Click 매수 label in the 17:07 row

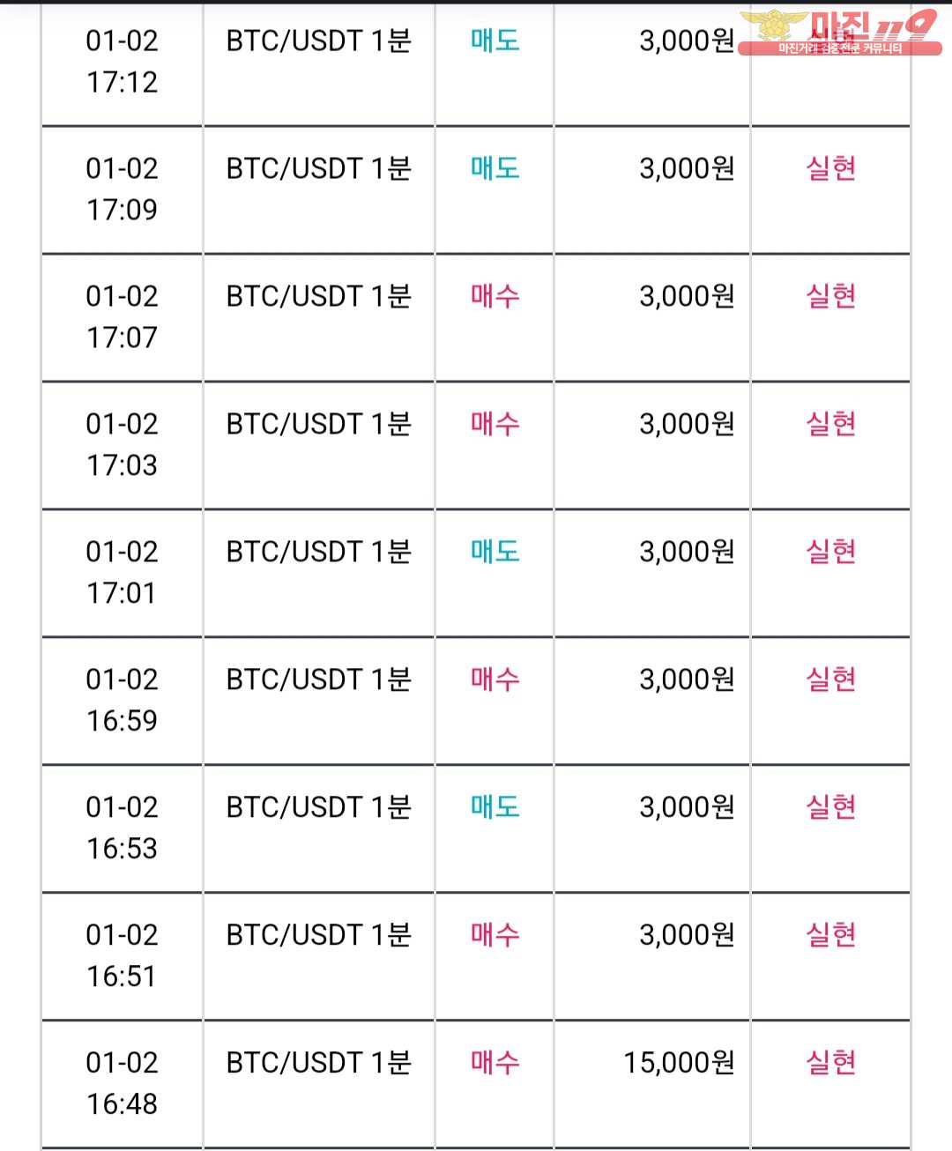495,296
